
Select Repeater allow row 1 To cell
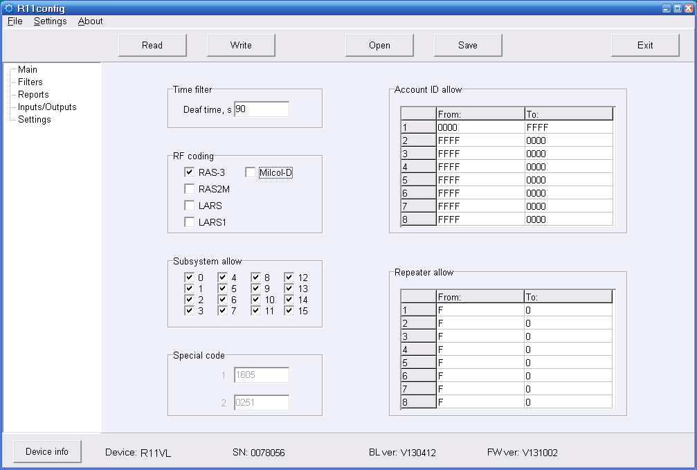click(568, 310)
